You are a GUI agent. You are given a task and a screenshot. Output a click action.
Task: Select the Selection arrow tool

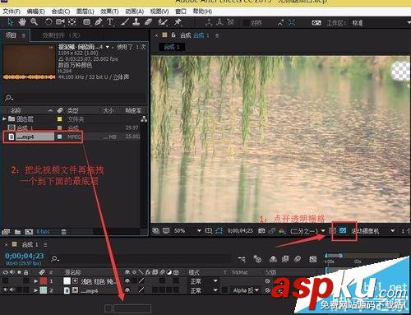click(x=10, y=22)
